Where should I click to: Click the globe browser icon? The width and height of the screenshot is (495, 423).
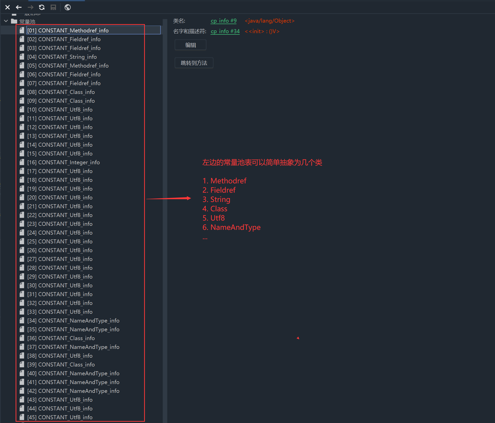[x=68, y=7]
